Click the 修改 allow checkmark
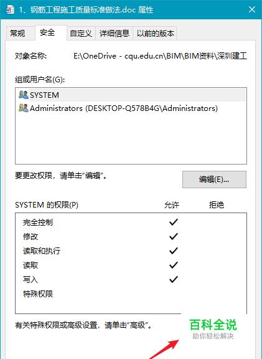Screen dimensions: 262x359 click(x=174, y=236)
